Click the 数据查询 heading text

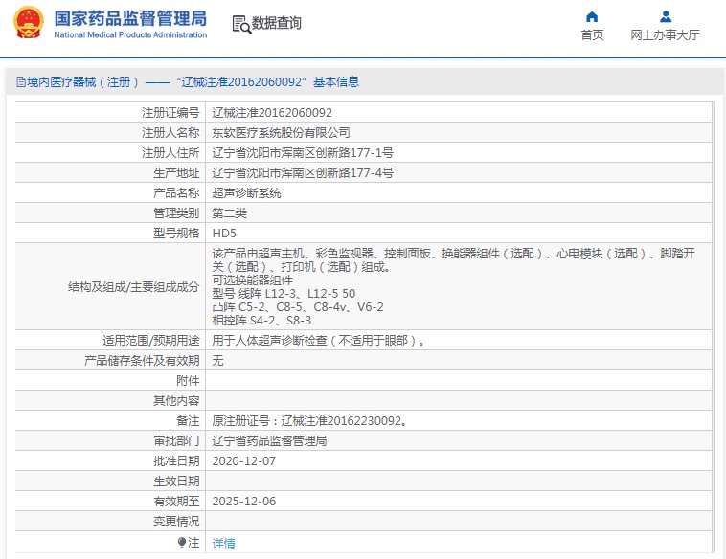point(277,23)
